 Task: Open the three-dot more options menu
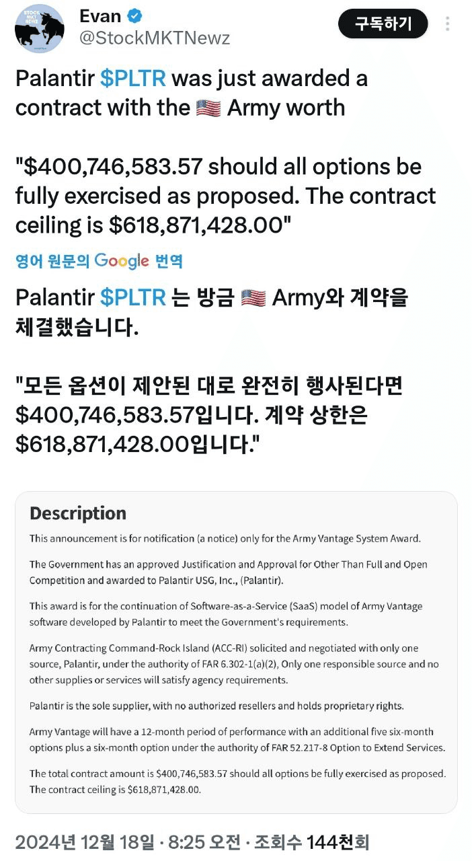coord(448,24)
